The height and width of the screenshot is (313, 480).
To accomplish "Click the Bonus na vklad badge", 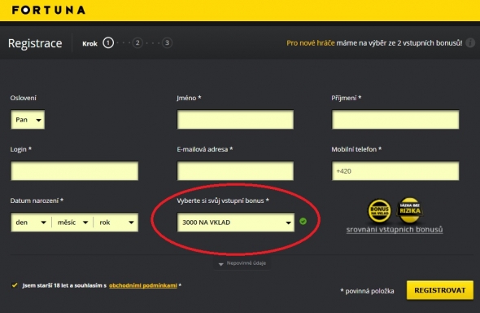I will 379,210.
